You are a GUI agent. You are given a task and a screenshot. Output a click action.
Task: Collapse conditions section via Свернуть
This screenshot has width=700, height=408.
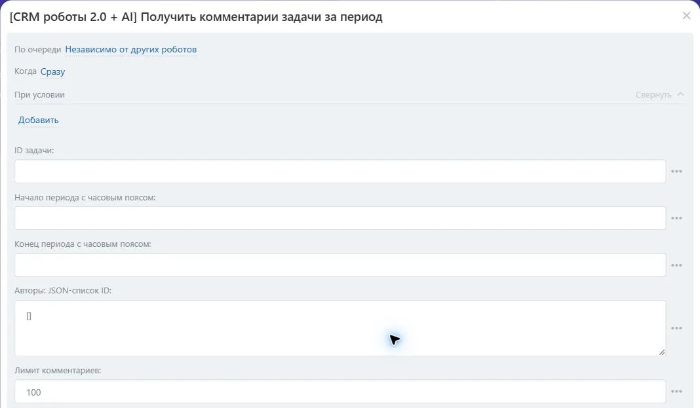(x=659, y=94)
